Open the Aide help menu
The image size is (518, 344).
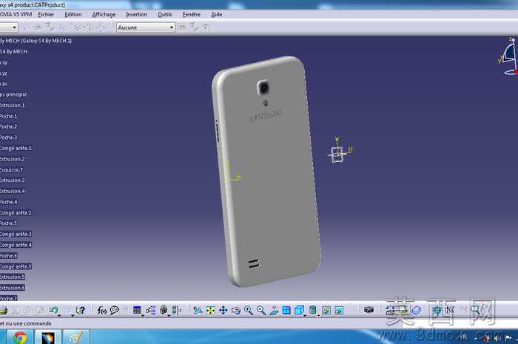pos(217,15)
